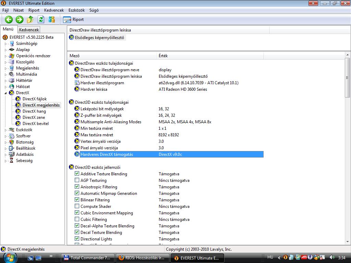Toggle Bilinear Filtering checkbox
Viewport: 351px width, 263px height.
(x=77, y=200)
